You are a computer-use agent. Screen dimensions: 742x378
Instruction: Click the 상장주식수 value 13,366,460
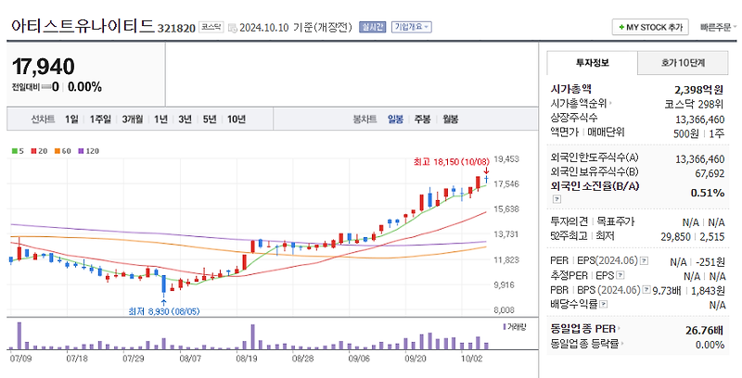coord(700,120)
